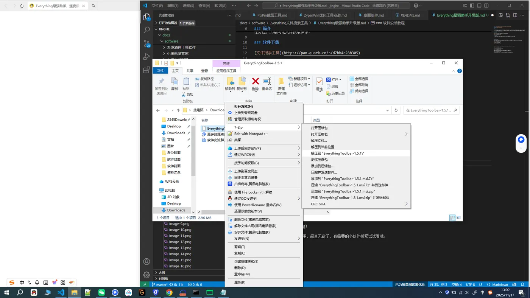This screenshot has height=298, width=530.
Task: Refresh the file Explorer address bar
Action: (396, 110)
